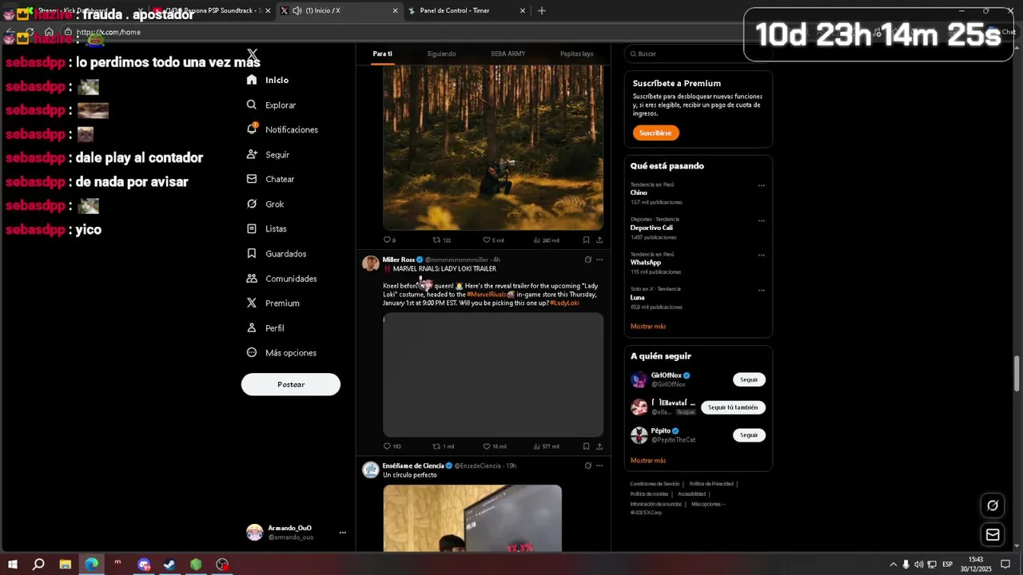Viewport: 1023px width, 575px height.
Task: Follow Pépito with Seguir button
Action: click(749, 435)
